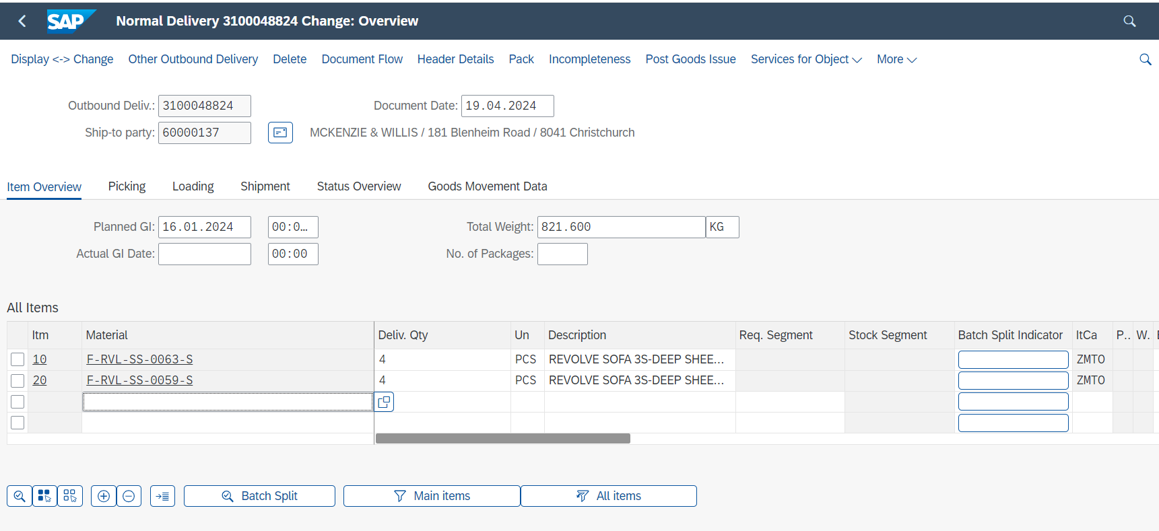This screenshot has width=1159, height=531.
Task: Click the delete item minus icon
Action: (x=129, y=496)
